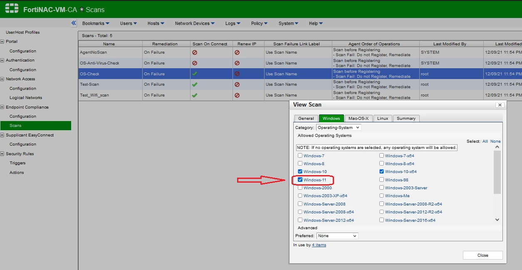Toggle the Windows-2003-Server checkbox

coord(382,188)
